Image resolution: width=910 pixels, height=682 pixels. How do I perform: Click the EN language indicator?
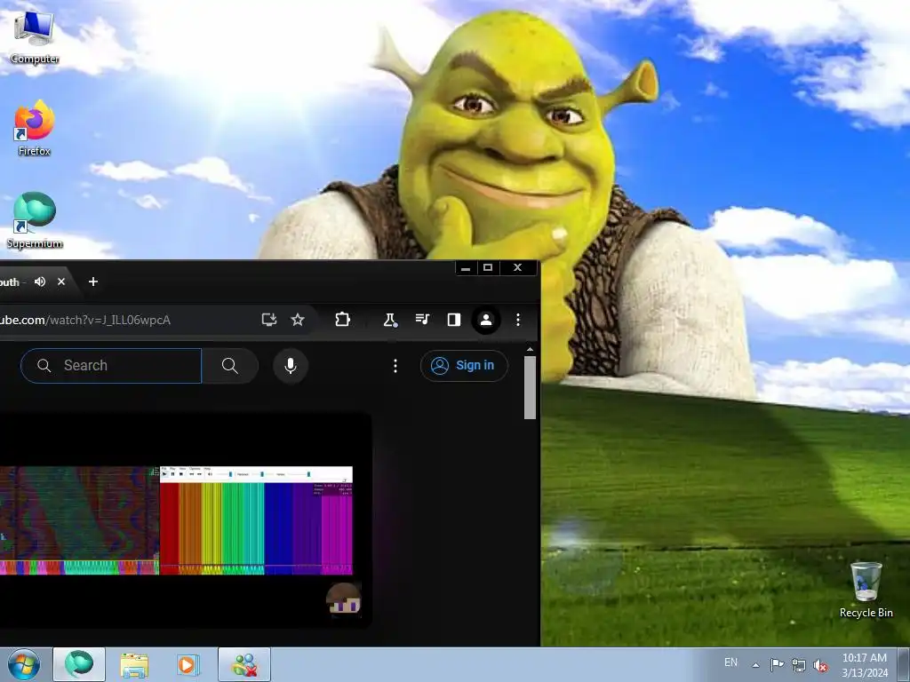[730, 662]
